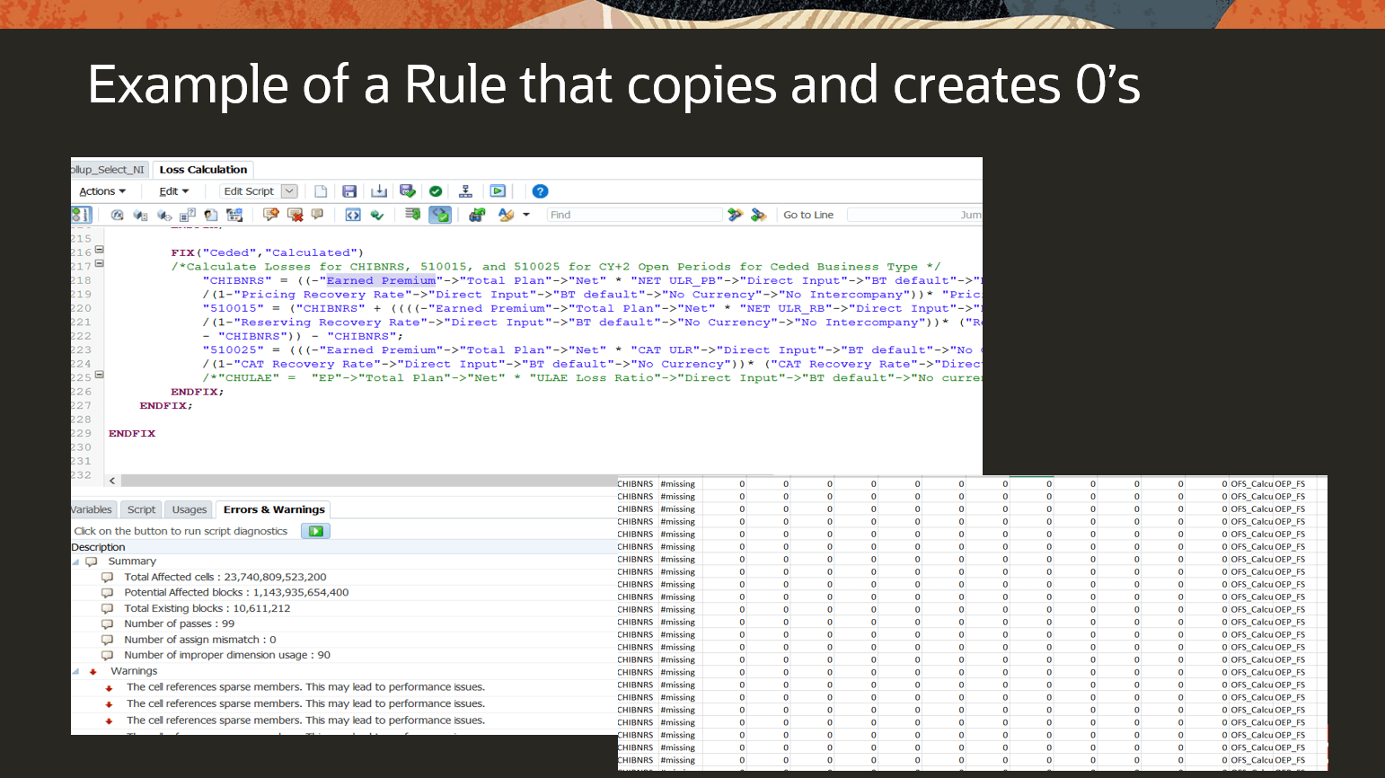Open the Edit Script dropdown
Image resolution: width=1385 pixels, height=778 pixels.
click(x=288, y=190)
